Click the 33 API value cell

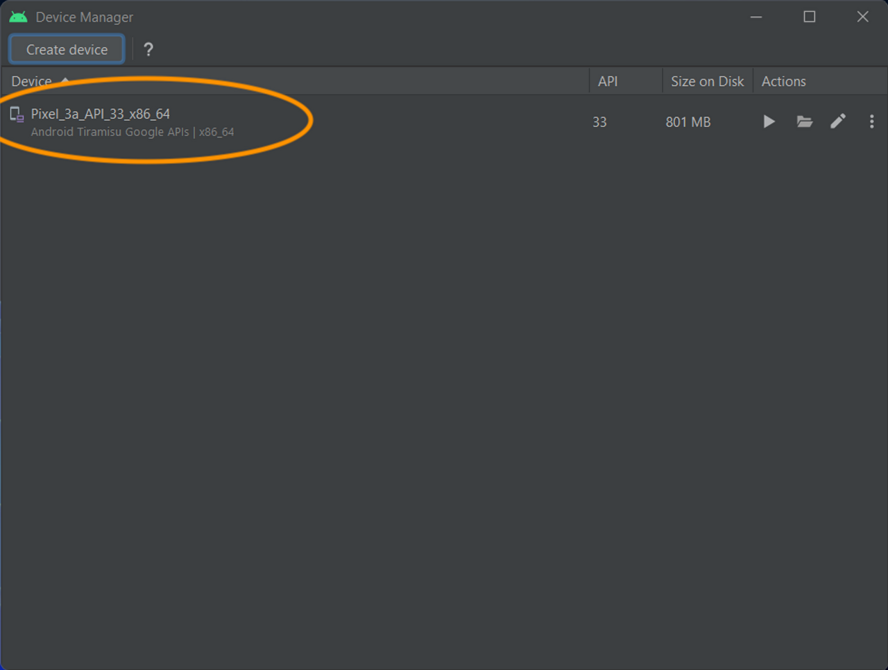599,122
